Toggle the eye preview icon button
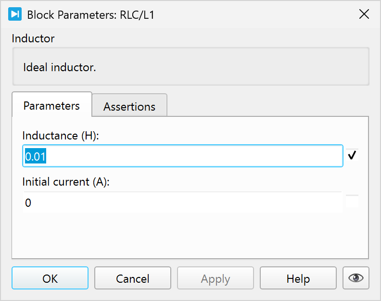 click(356, 278)
